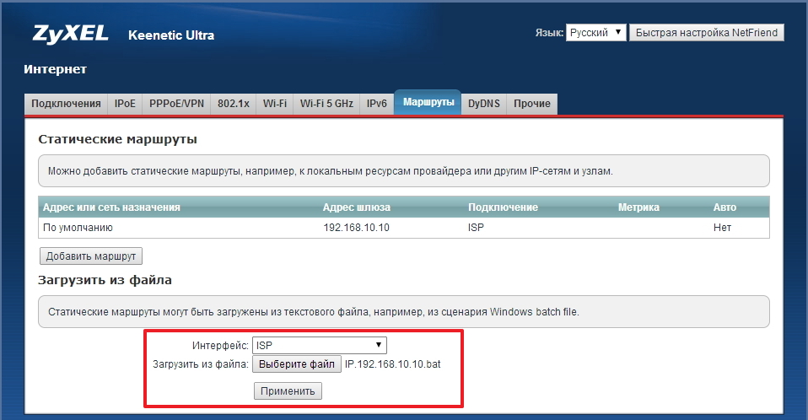This screenshot has height=420, width=808.
Task: Switch to the Прочие tab
Action: pyautogui.click(x=532, y=104)
